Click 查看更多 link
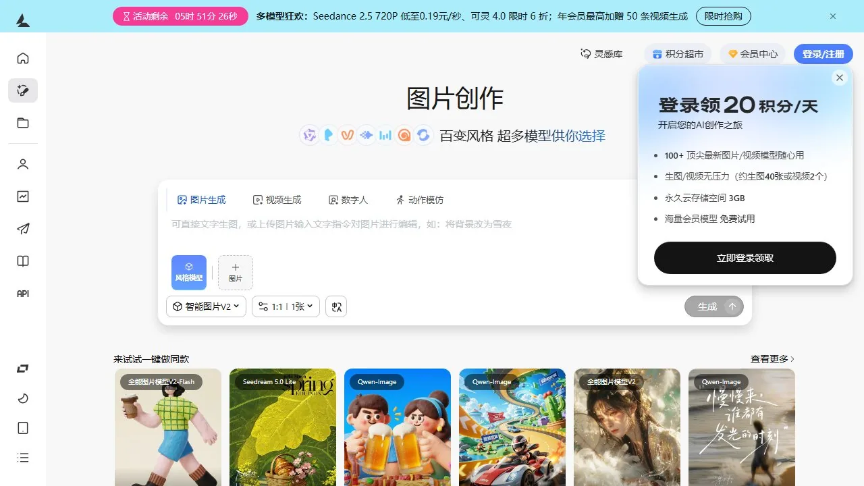Image resolution: width=864 pixels, height=486 pixels. coord(773,359)
